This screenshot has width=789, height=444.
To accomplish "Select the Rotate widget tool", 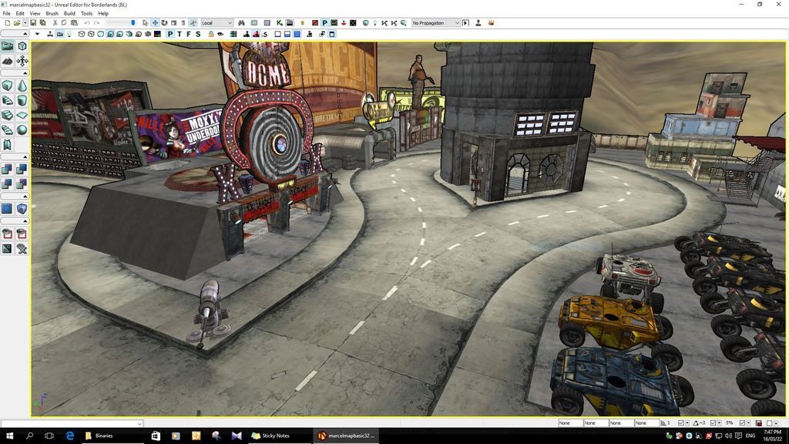I will coord(164,22).
